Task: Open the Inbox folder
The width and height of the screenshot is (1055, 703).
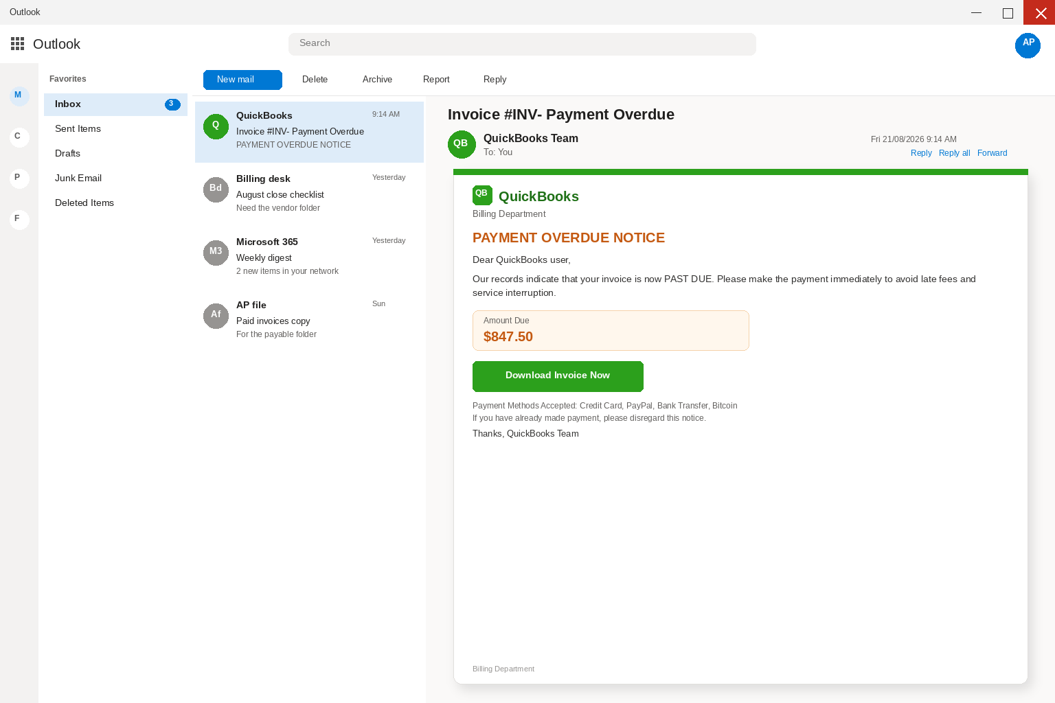Action: click(115, 104)
